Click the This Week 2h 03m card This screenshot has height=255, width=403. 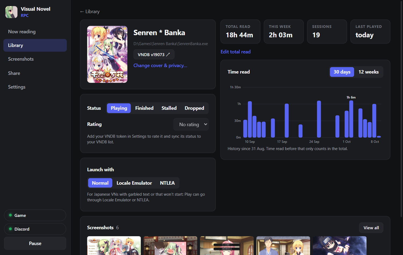284,31
